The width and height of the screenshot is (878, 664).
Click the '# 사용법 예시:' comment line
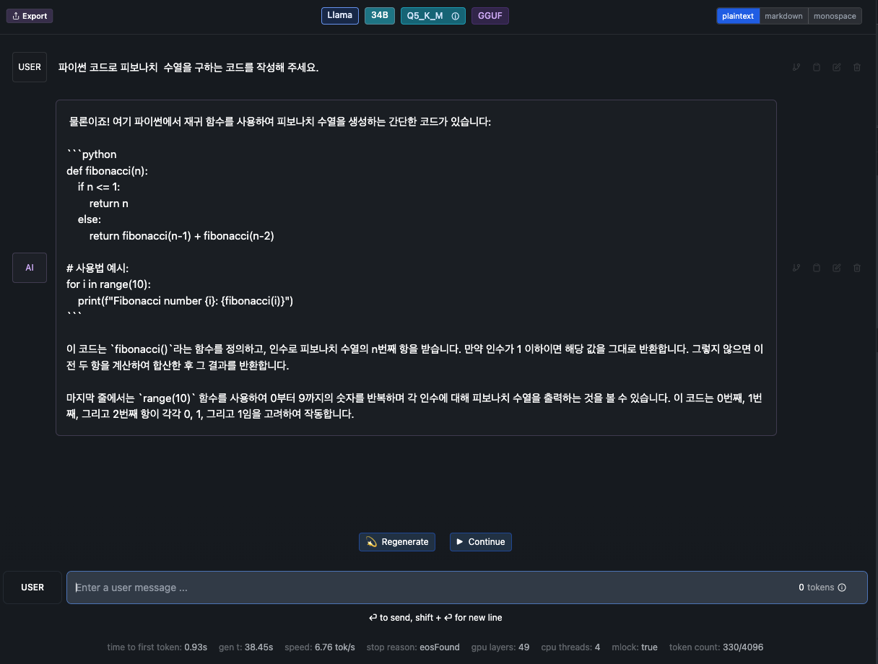click(x=97, y=268)
